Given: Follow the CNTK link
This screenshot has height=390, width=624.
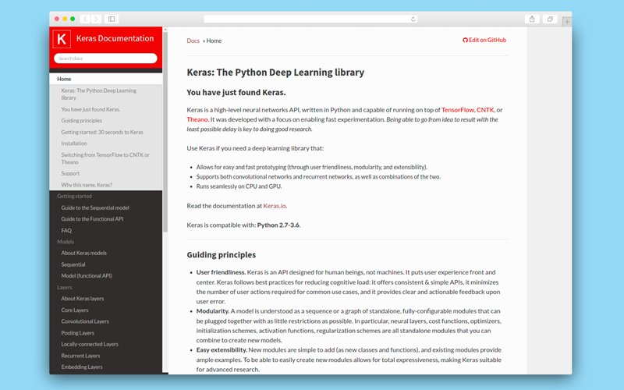Looking at the screenshot, I should pyautogui.click(x=485, y=110).
